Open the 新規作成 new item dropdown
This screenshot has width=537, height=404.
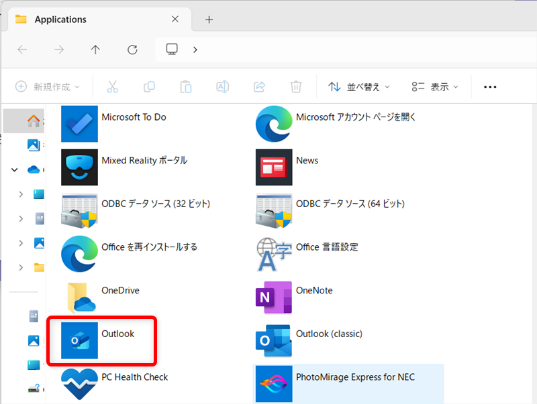tap(48, 87)
